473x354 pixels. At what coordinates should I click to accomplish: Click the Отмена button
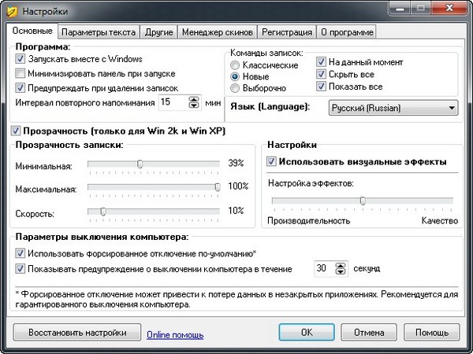pos(368,333)
